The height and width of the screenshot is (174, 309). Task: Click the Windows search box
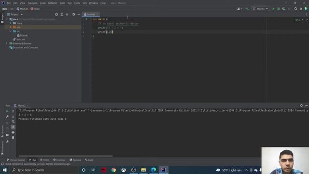(44, 170)
